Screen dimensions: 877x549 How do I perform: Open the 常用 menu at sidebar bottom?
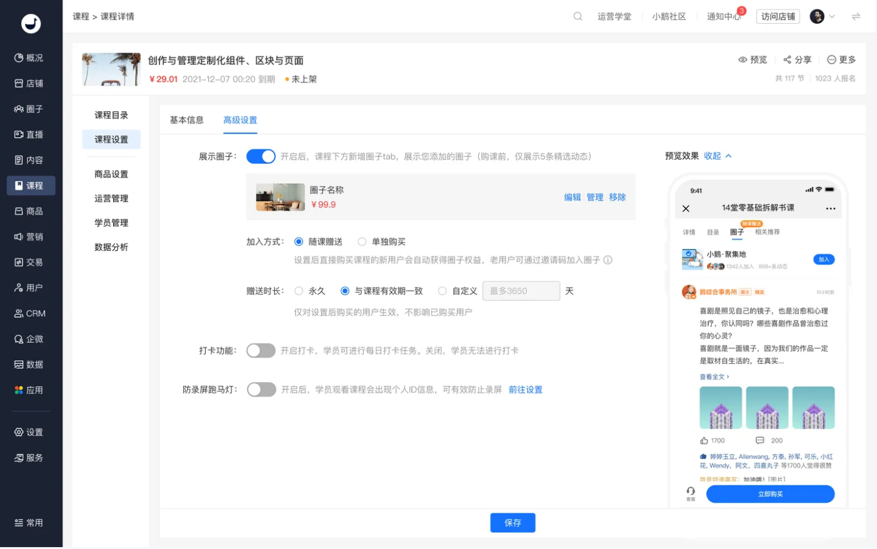29,523
